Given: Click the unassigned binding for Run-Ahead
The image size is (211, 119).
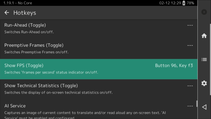Looking at the screenshot, I should (190, 25).
